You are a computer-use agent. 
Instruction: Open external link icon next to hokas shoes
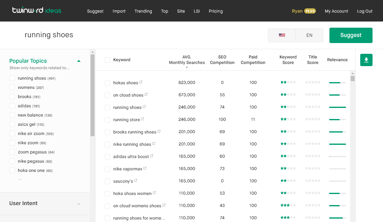pyautogui.click(x=141, y=82)
